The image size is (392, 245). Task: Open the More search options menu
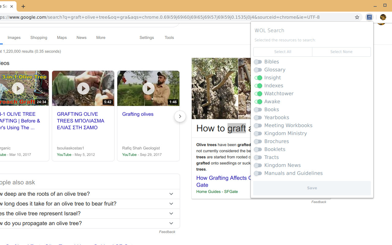tap(101, 38)
